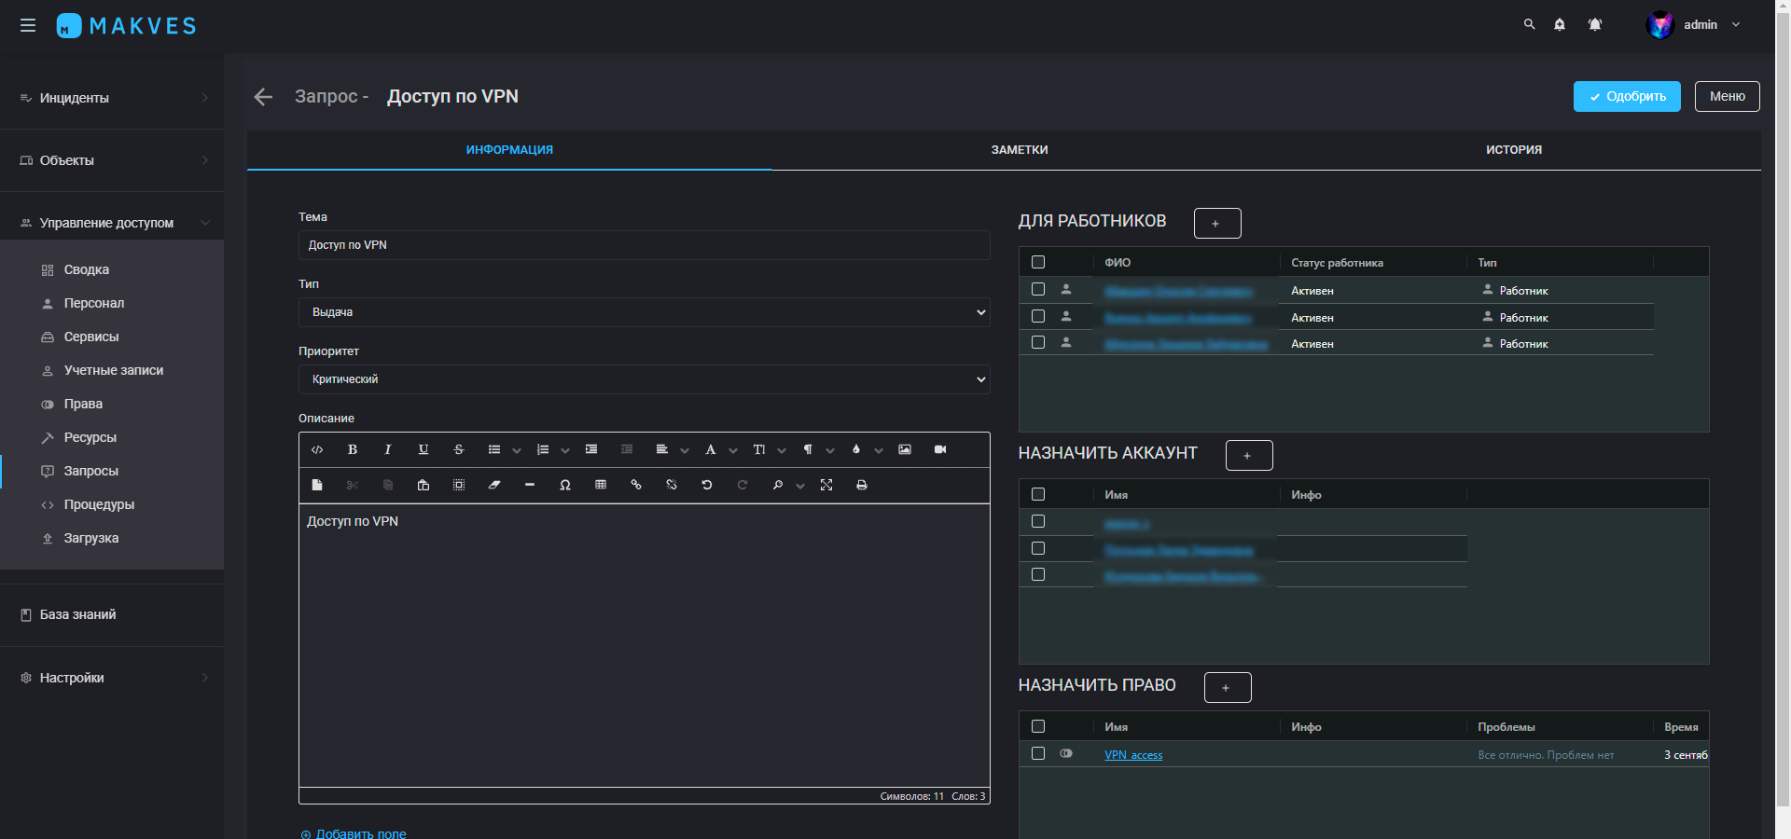Go back using the arrow icon
This screenshot has height=839, width=1791.
pyautogui.click(x=263, y=97)
